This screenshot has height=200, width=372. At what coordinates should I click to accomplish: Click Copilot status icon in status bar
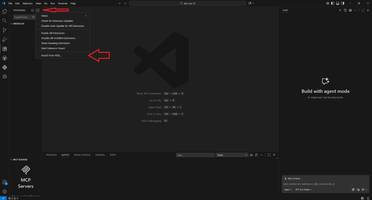362,198
